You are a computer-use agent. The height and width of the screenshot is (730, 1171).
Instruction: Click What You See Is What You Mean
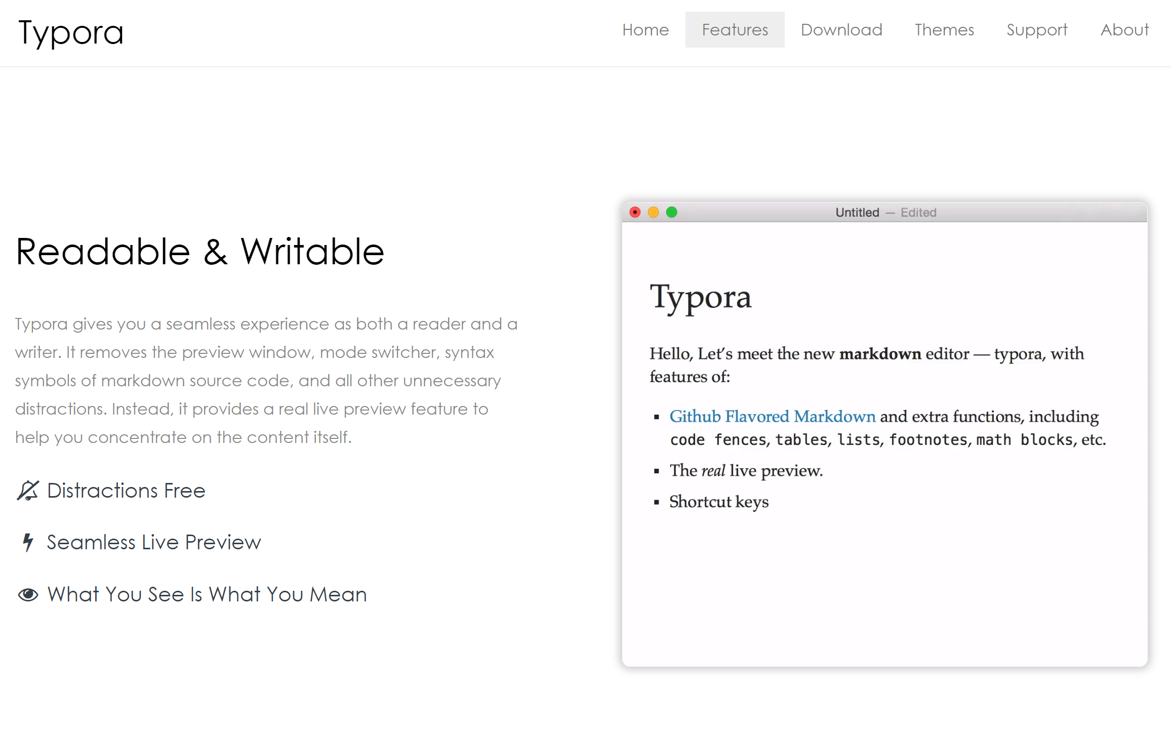(207, 594)
